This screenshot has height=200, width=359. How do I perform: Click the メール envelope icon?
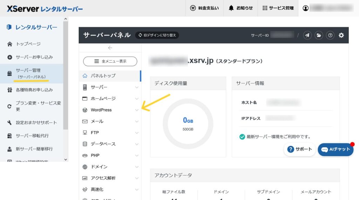tap(85, 121)
